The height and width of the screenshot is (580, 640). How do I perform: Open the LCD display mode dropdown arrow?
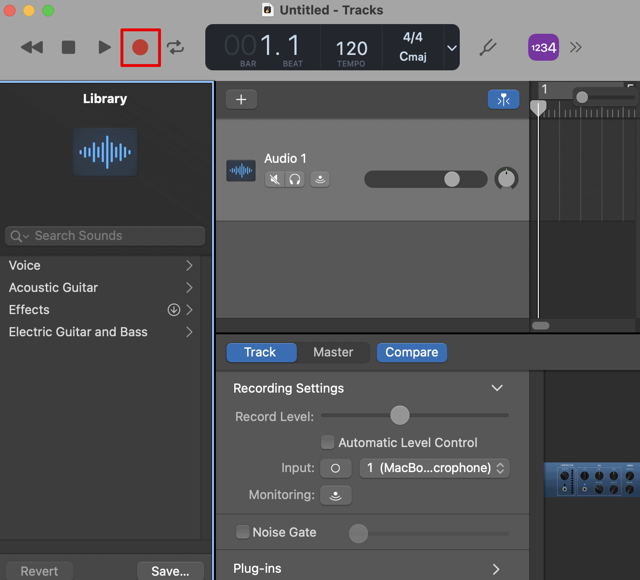point(452,48)
